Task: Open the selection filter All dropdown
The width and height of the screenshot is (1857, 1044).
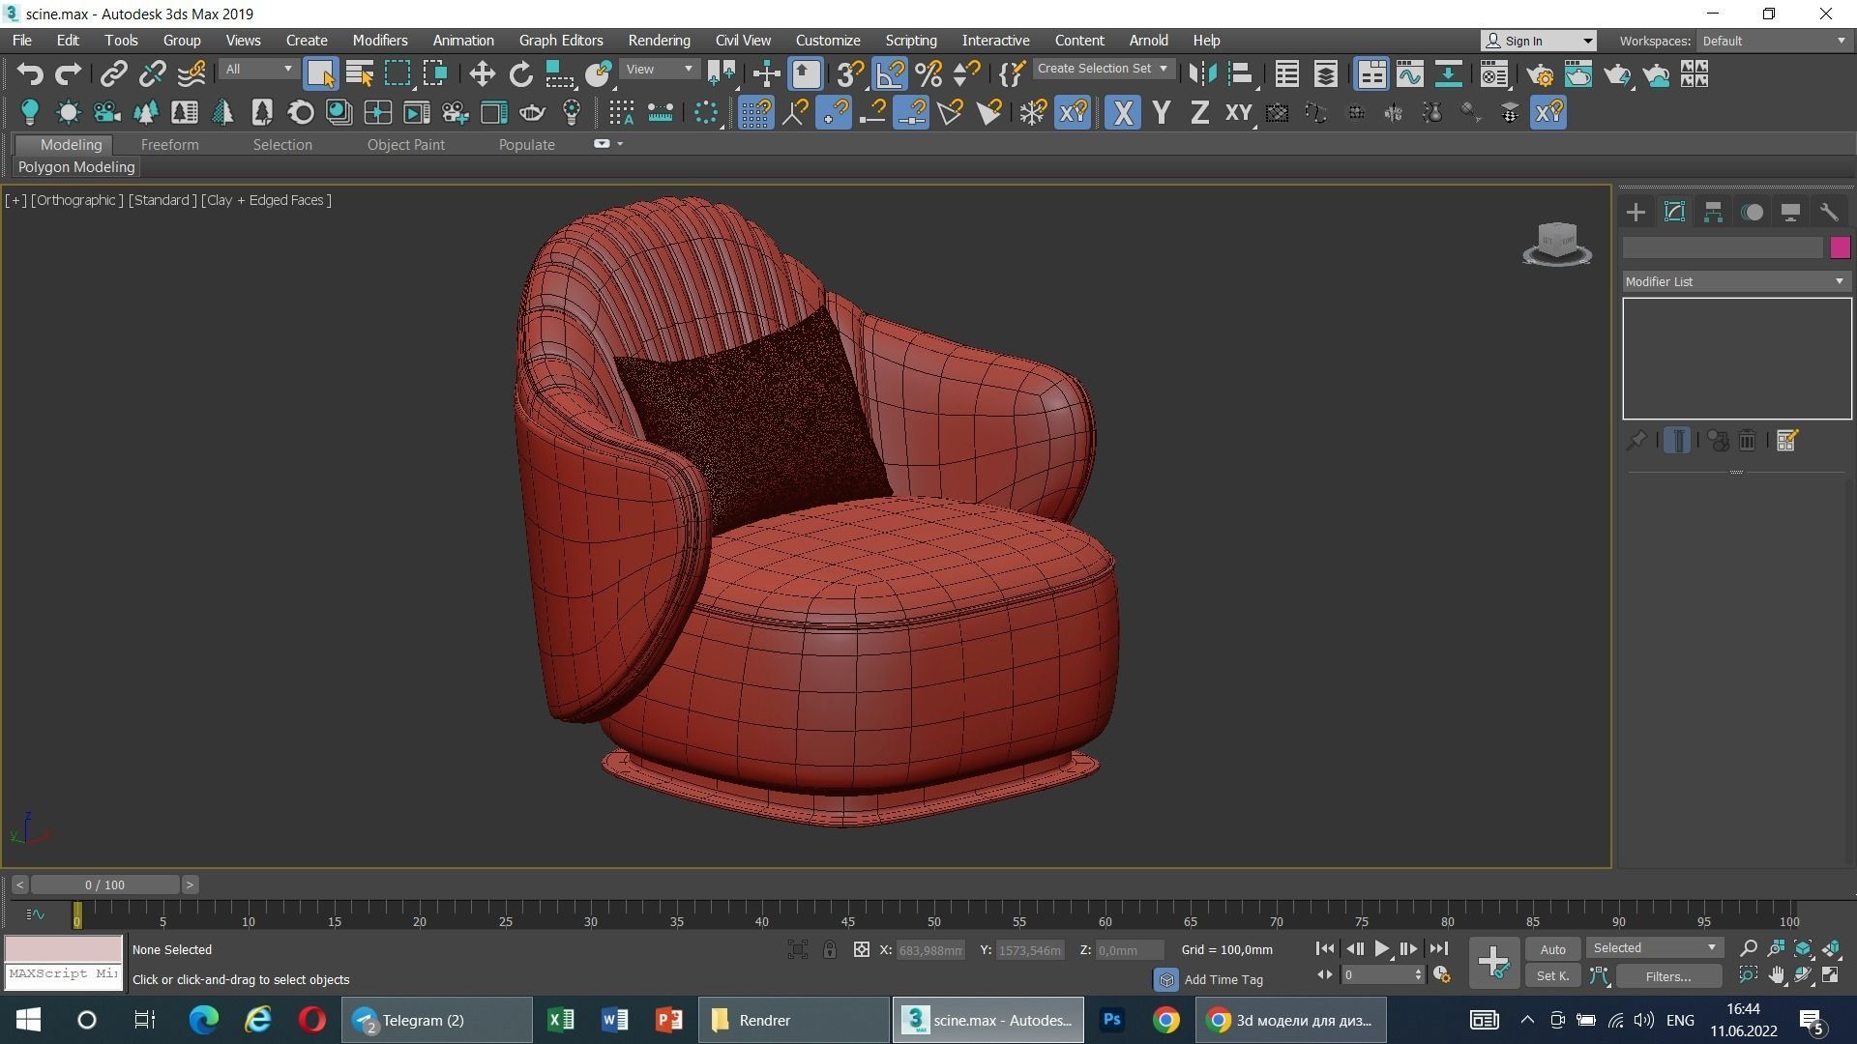Action: (257, 69)
